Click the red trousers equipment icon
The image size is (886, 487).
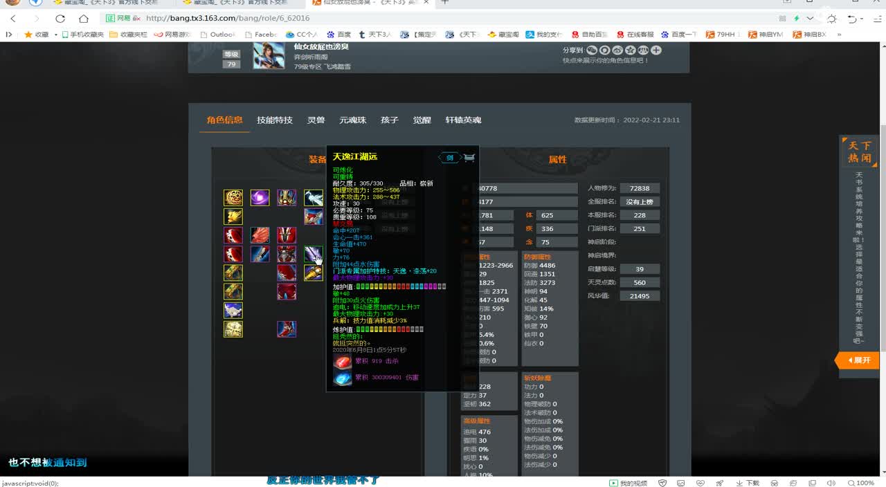pyautogui.click(x=287, y=291)
